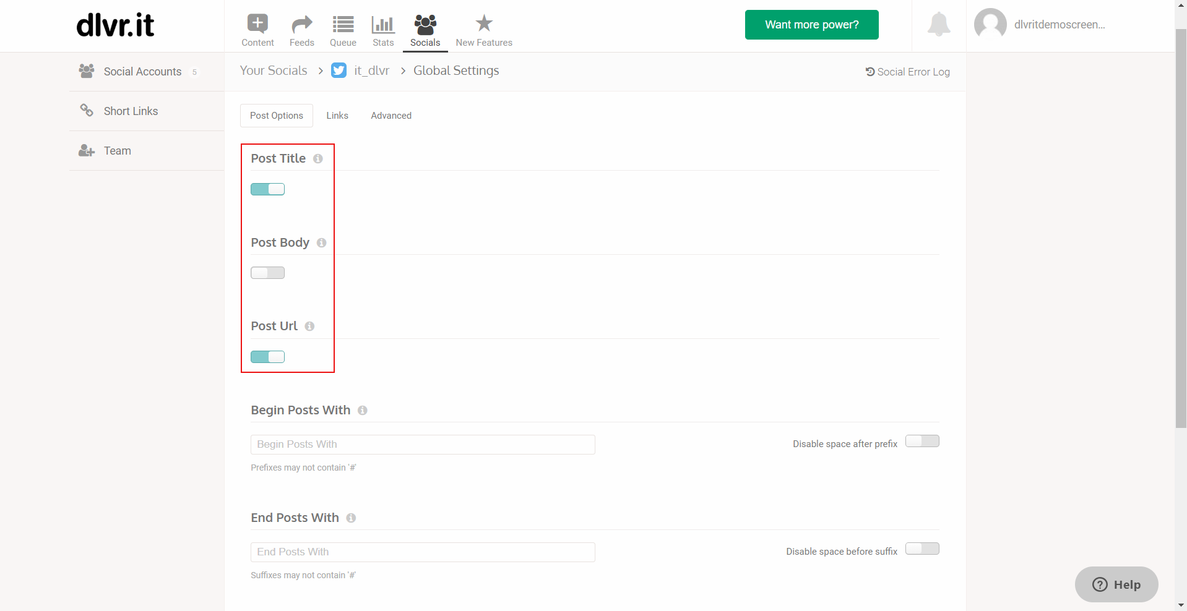
Task: Click the Social Accounts count badge 5
Action: (x=194, y=72)
